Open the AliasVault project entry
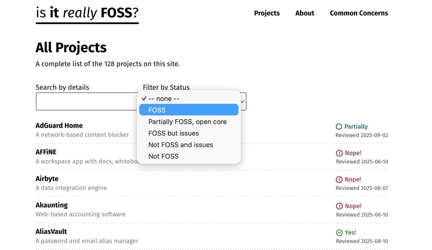432x250 pixels. tap(51, 231)
